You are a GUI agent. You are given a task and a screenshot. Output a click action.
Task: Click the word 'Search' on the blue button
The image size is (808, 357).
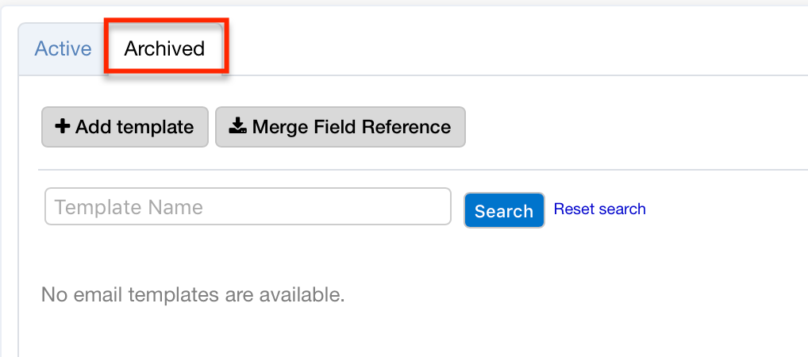tap(504, 211)
